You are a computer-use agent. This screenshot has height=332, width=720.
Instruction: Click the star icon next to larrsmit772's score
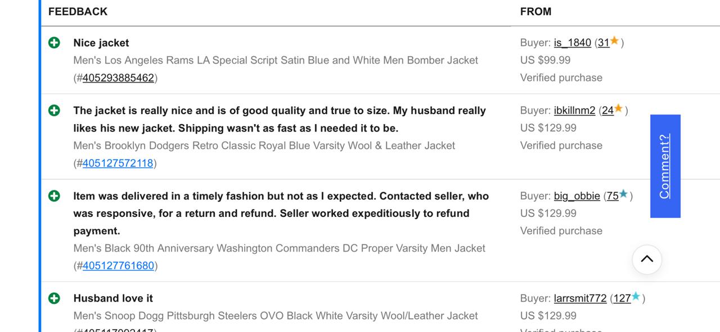(x=636, y=297)
